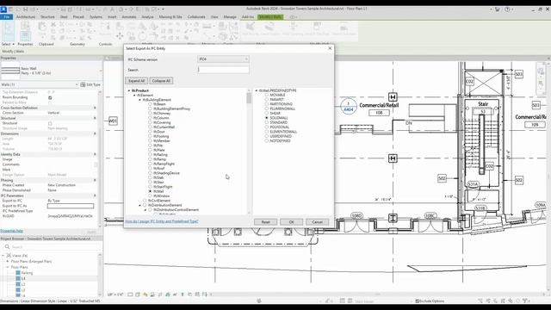Image resolution: width=551 pixels, height=310 pixels.
Task: Open the IFC Schema version dropdown
Action: 223,59
